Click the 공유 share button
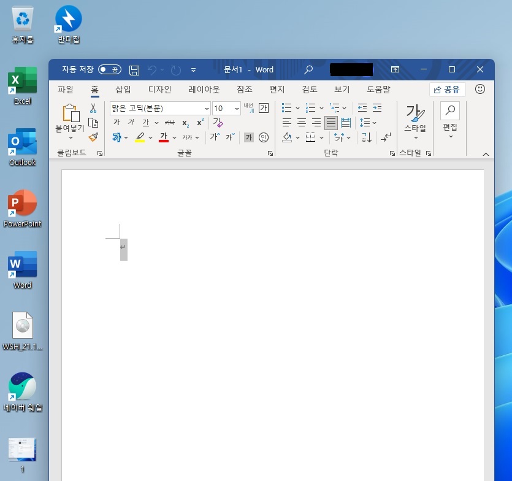This screenshot has height=481, width=512. 447,90
